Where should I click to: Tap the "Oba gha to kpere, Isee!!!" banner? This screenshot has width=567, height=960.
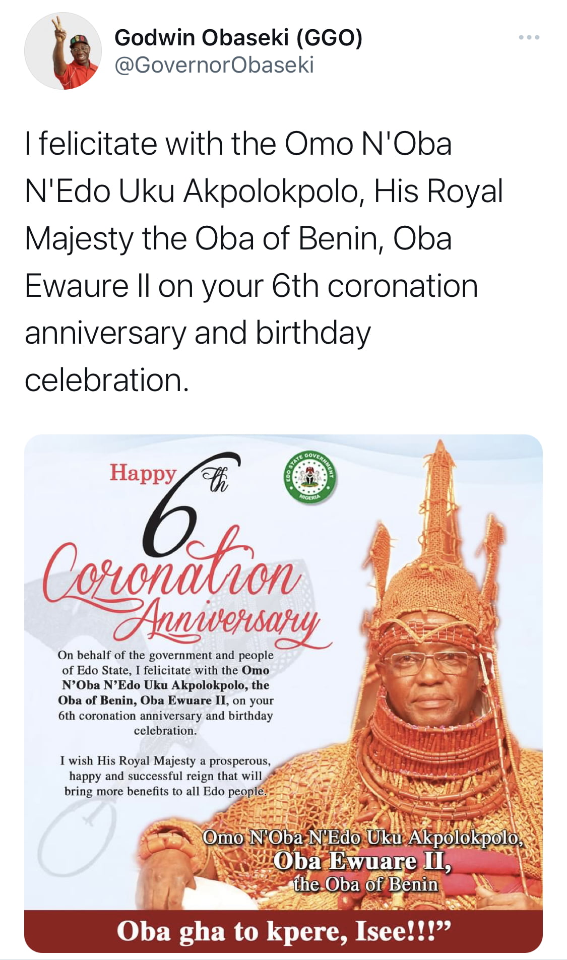click(x=283, y=931)
